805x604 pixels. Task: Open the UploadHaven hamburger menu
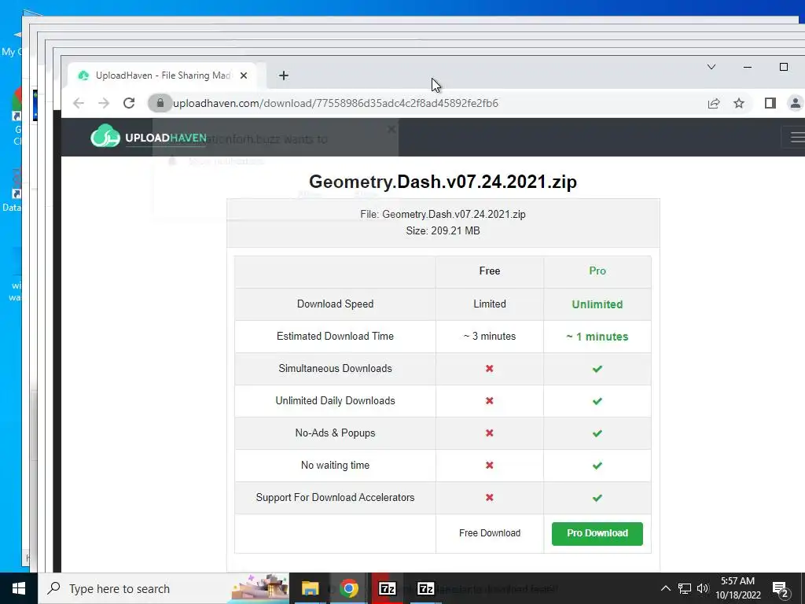(x=796, y=137)
